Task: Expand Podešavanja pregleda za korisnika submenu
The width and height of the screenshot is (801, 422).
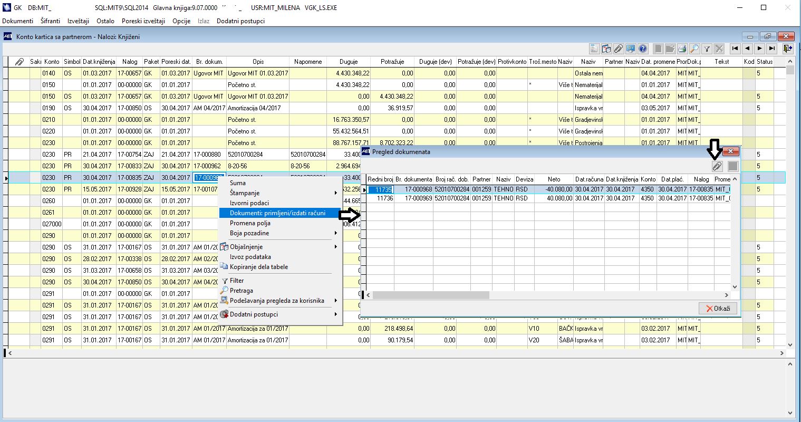Action: [x=281, y=301]
